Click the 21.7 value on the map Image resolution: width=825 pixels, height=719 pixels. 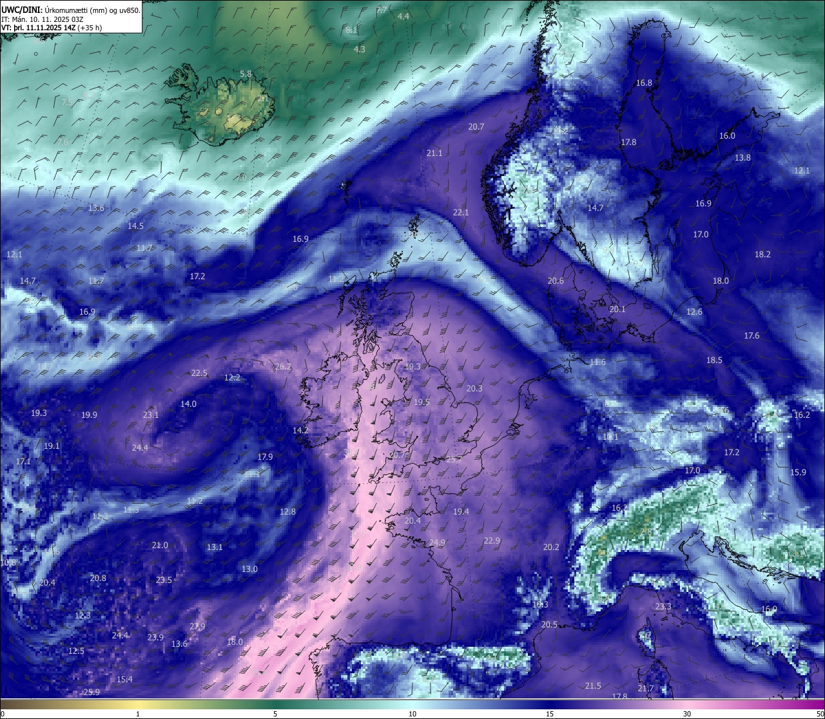[646, 688]
